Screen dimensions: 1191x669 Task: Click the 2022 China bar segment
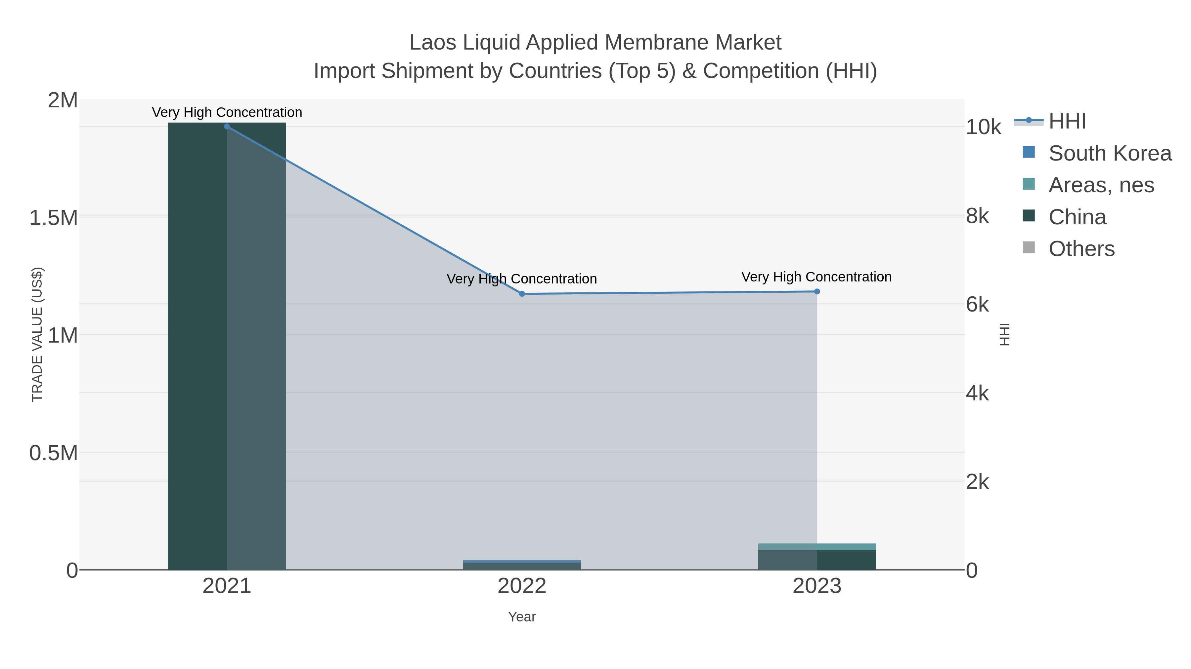point(522,567)
